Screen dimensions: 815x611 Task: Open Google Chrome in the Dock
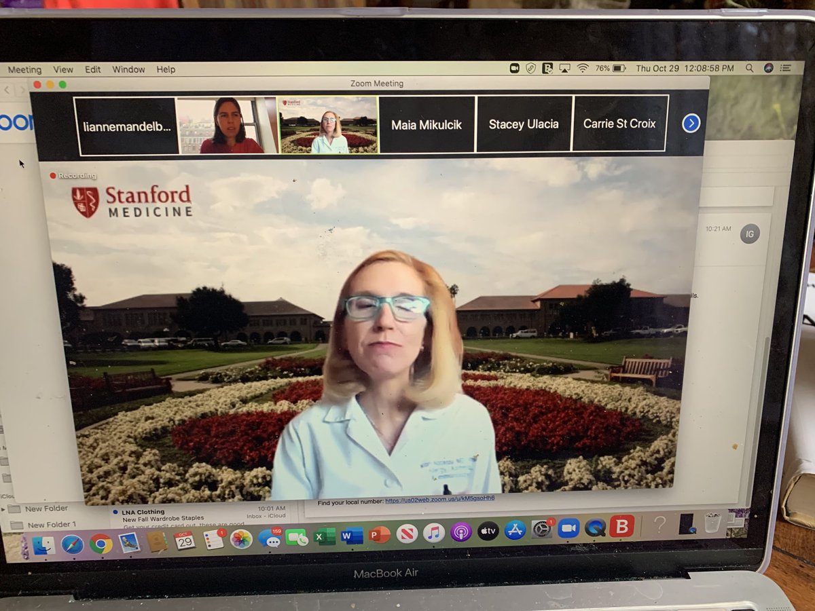[x=101, y=543]
